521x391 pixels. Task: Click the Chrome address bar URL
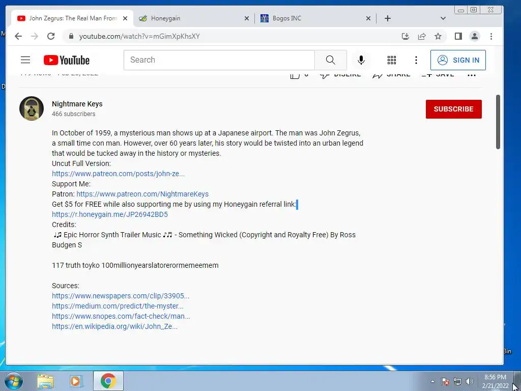139,36
